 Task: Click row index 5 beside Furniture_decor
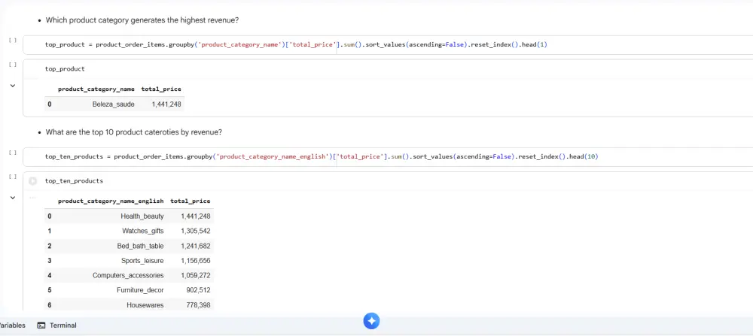pos(50,290)
